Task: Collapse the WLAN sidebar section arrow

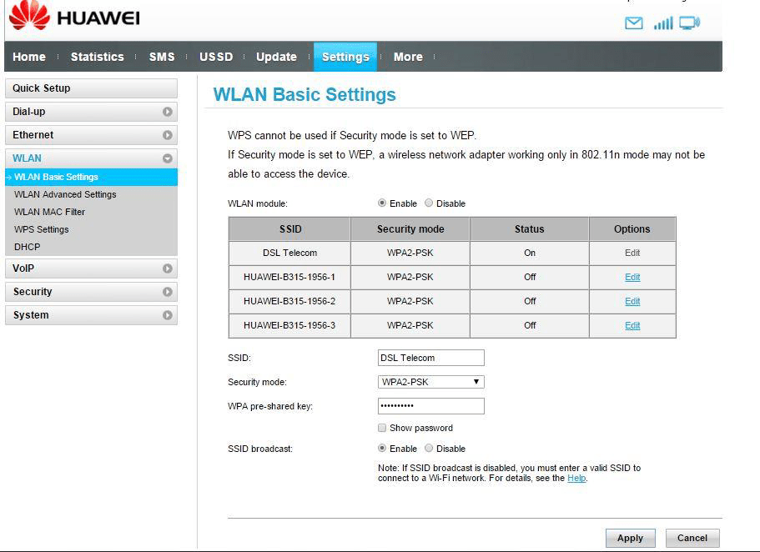Action: tap(168, 158)
